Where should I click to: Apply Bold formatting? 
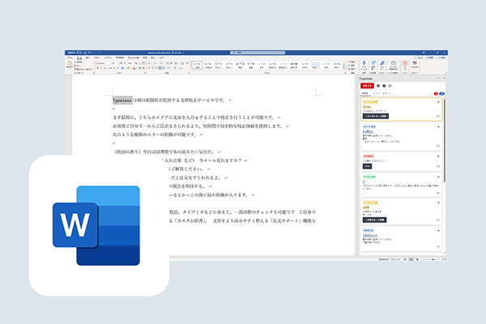click(x=98, y=68)
